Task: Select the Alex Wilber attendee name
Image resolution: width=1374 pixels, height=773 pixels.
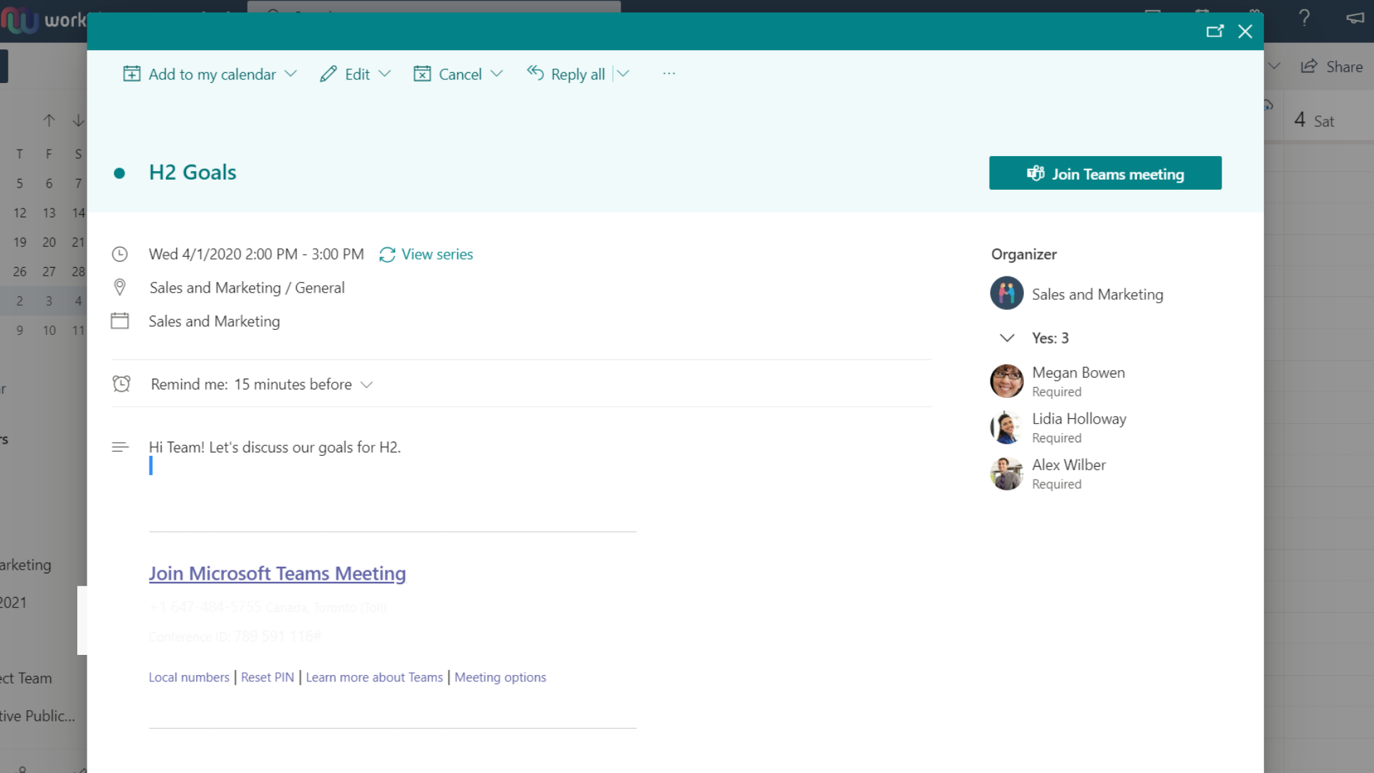Action: [x=1068, y=465]
